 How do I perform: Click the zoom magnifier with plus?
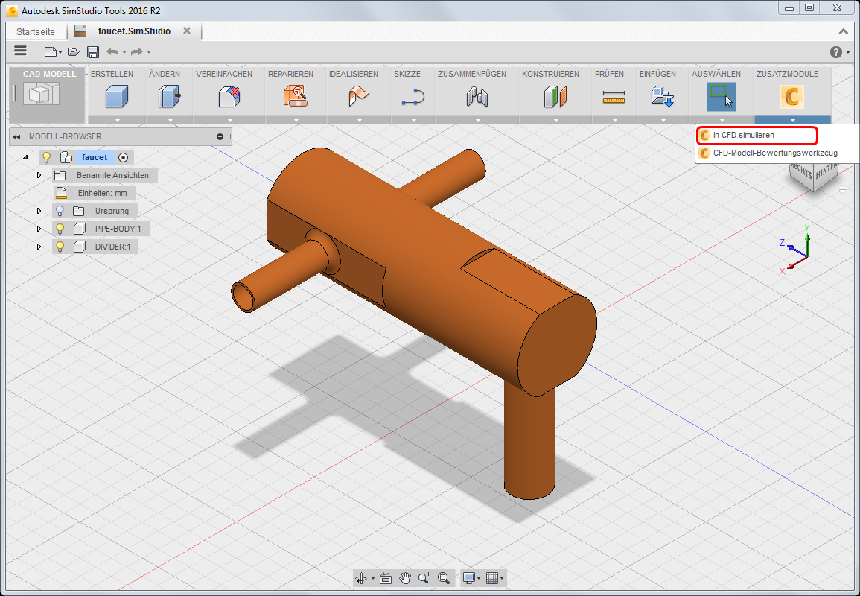click(x=424, y=578)
